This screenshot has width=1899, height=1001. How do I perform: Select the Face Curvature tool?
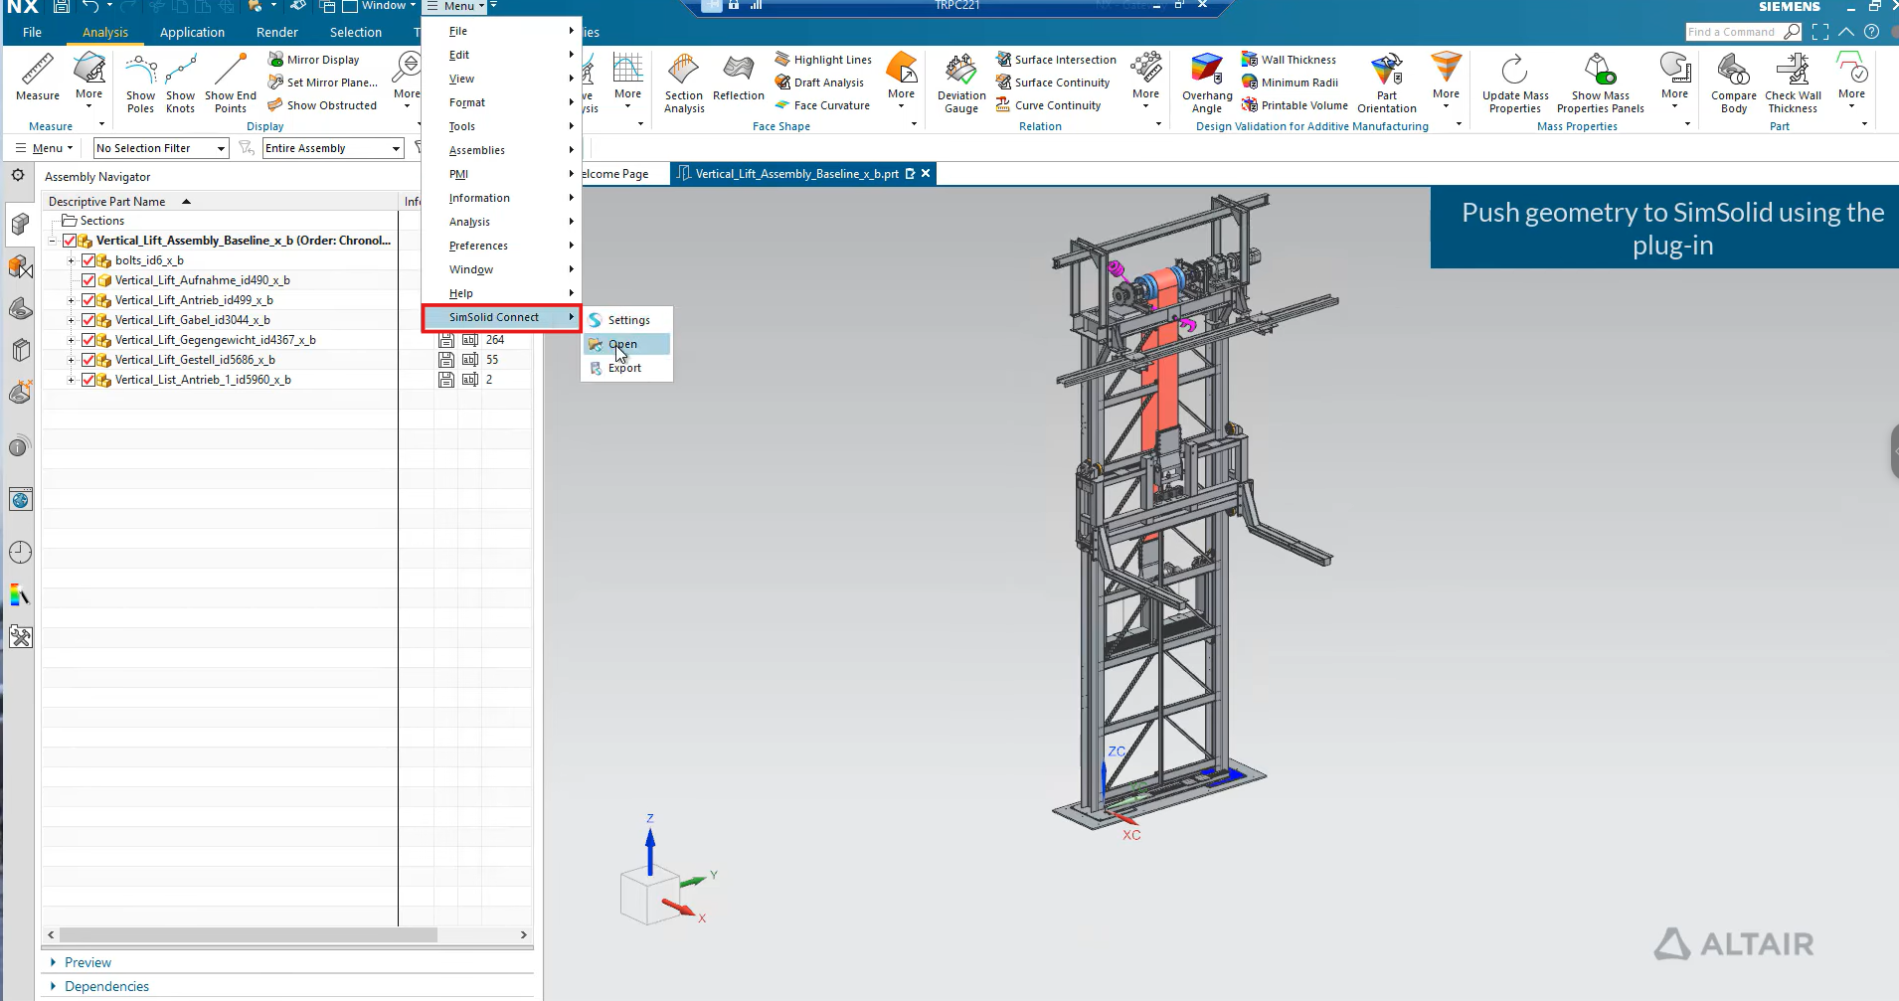822,105
